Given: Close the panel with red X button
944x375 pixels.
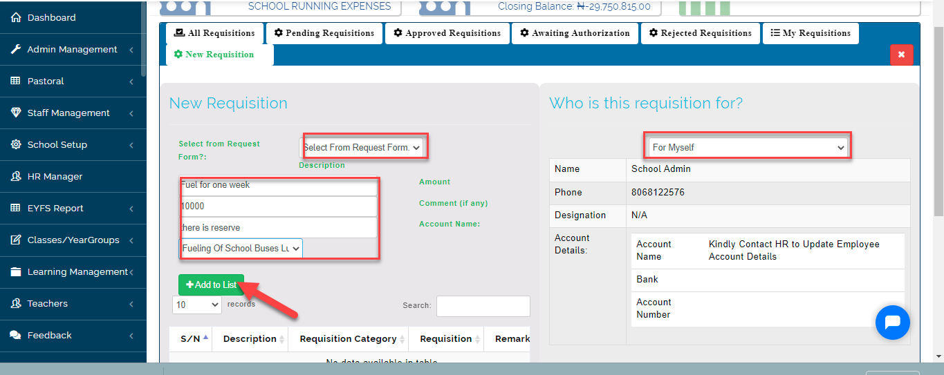Looking at the screenshot, I should (902, 55).
